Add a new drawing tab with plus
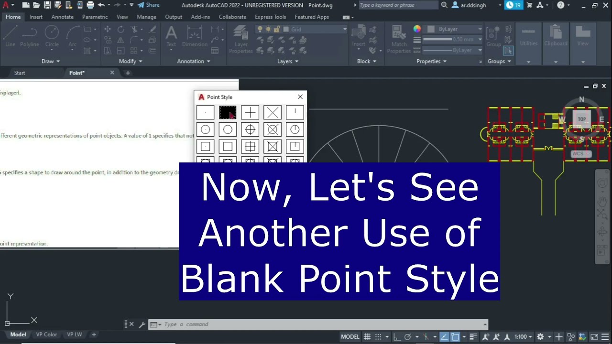 (128, 73)
